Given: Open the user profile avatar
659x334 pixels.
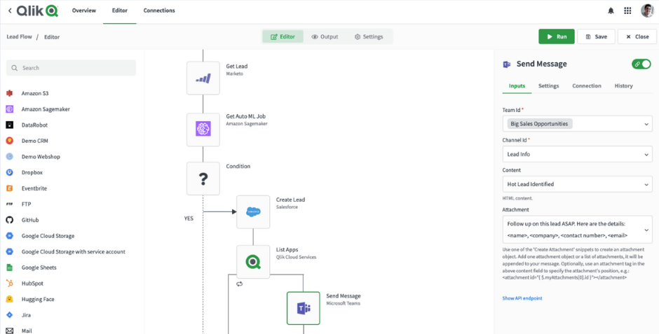Looking at the screenshot, I should (647, 11).
